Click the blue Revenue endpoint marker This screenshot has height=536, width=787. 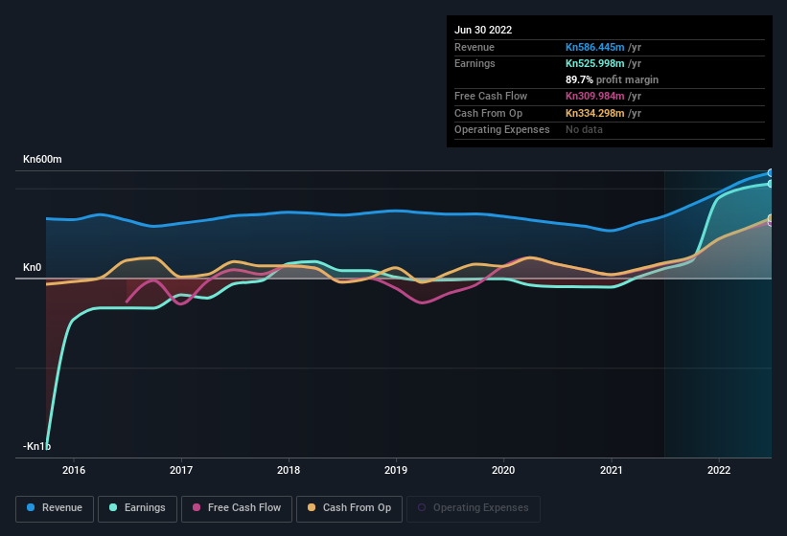click(x=771, y=173)
